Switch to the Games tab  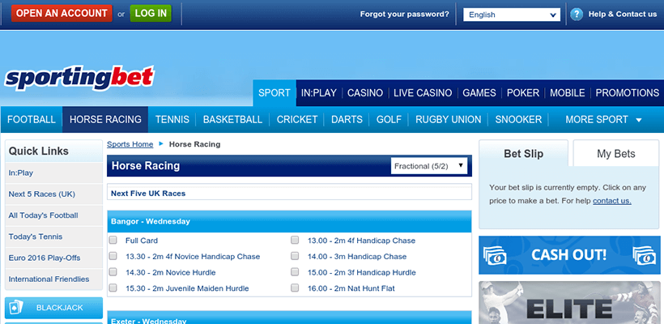pos(479,93)
